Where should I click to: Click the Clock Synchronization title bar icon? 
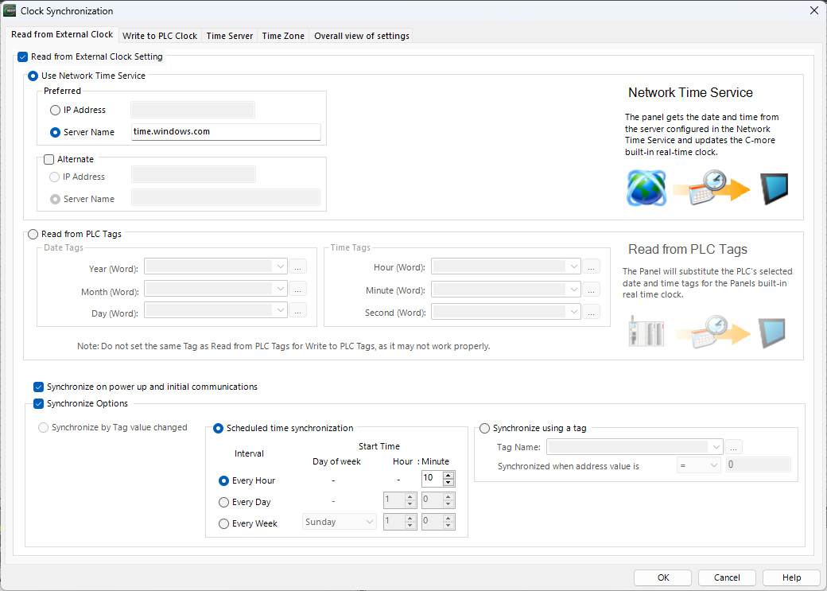pyautogui.click(x=10, y=11)
